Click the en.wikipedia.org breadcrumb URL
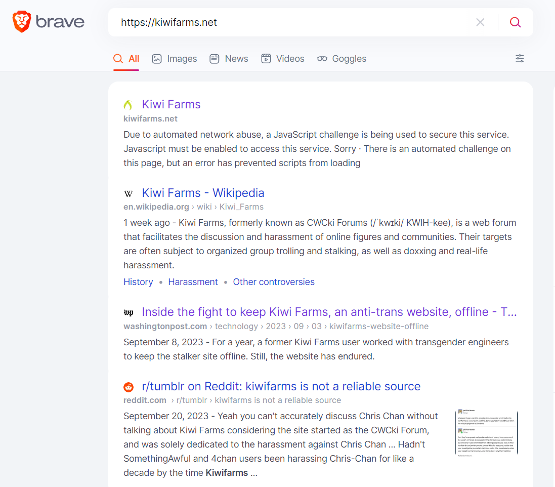The image size is (555, 487). (x=193, y=207)
